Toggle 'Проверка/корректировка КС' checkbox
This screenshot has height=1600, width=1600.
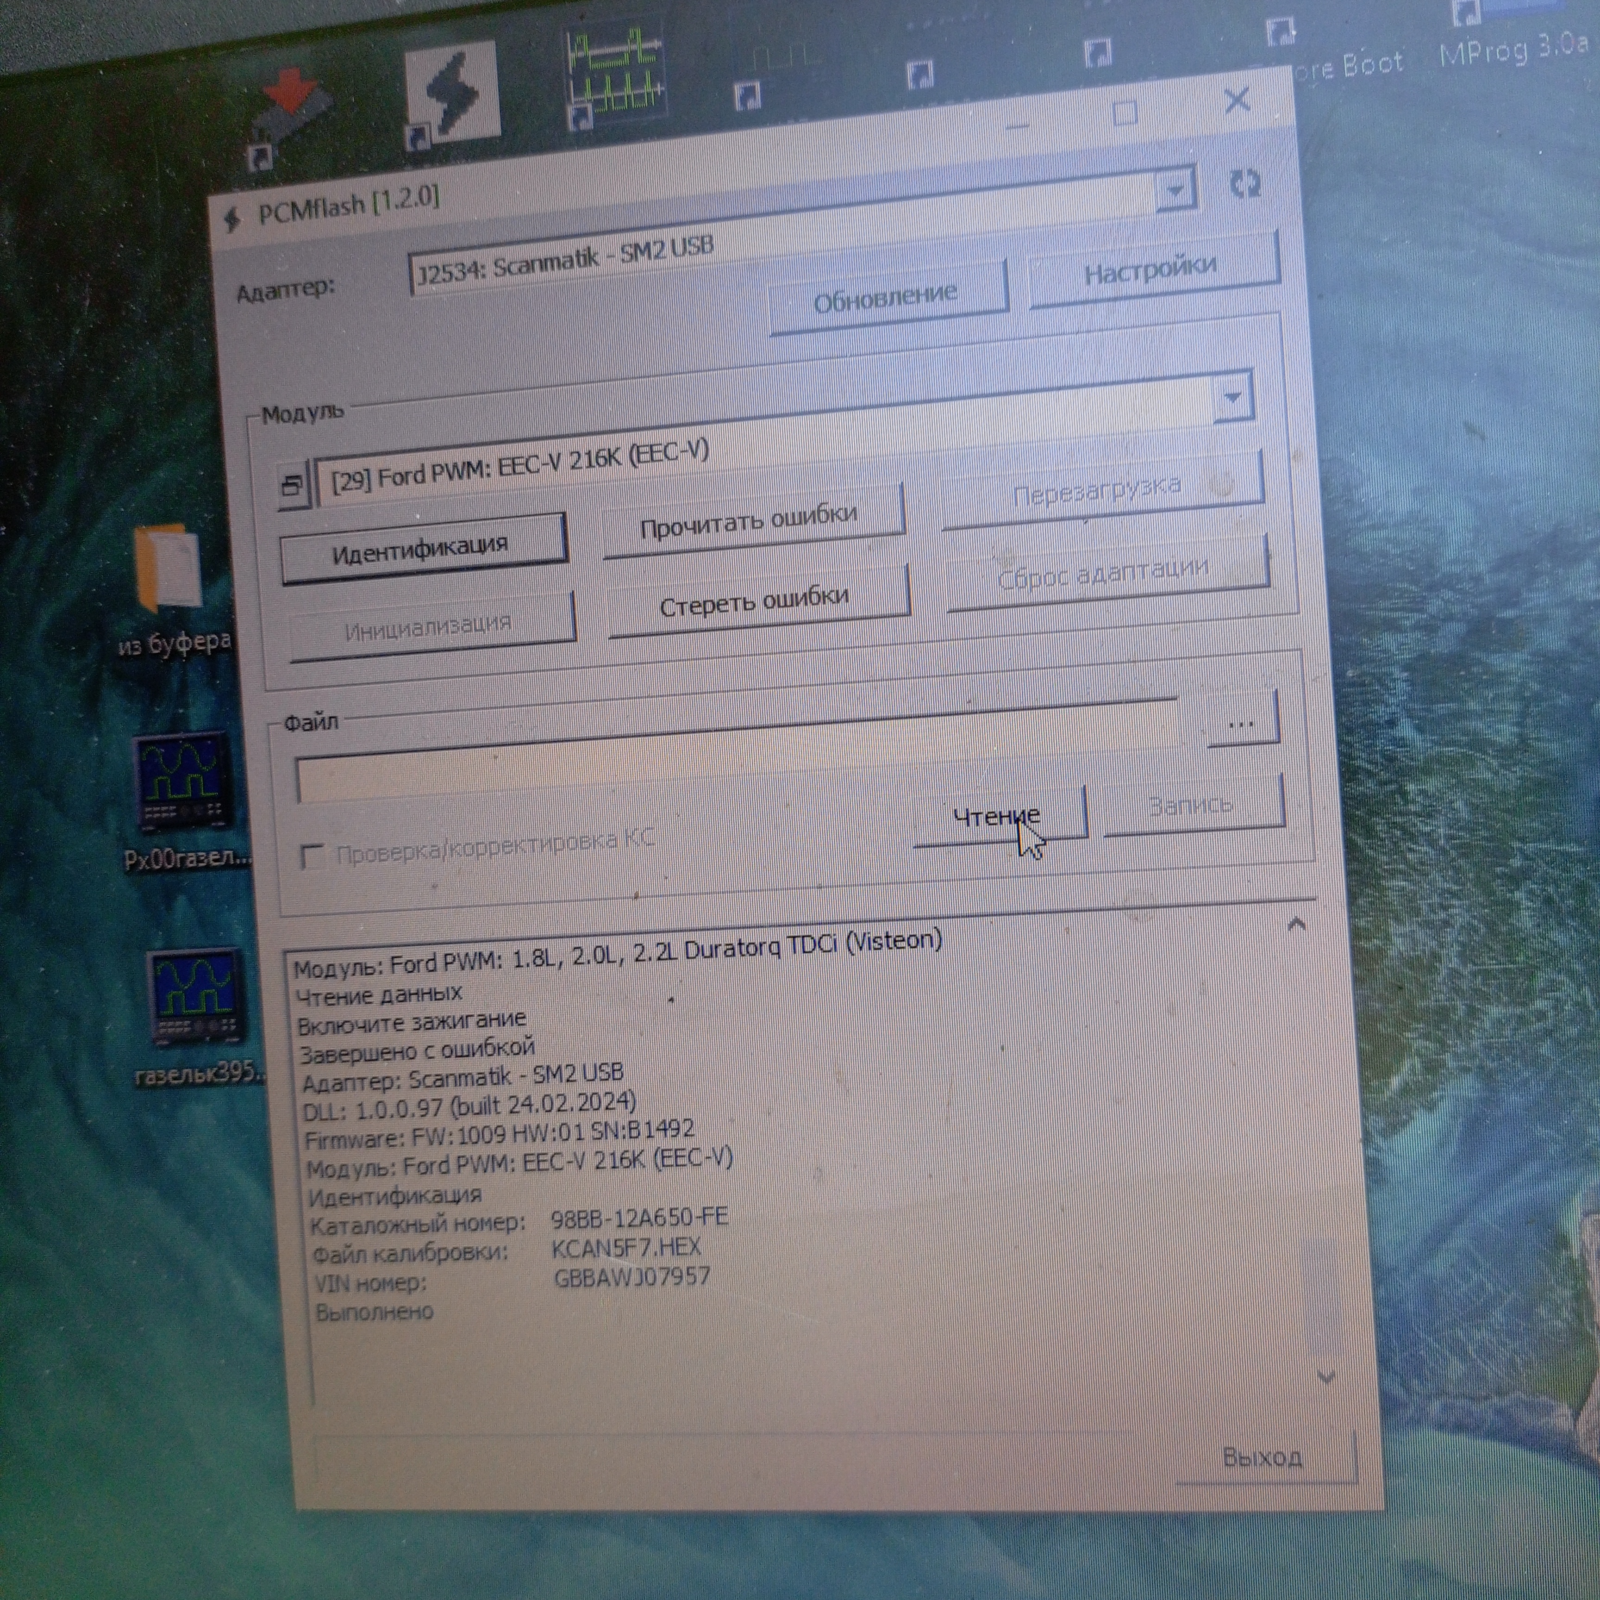coord(313,856)
